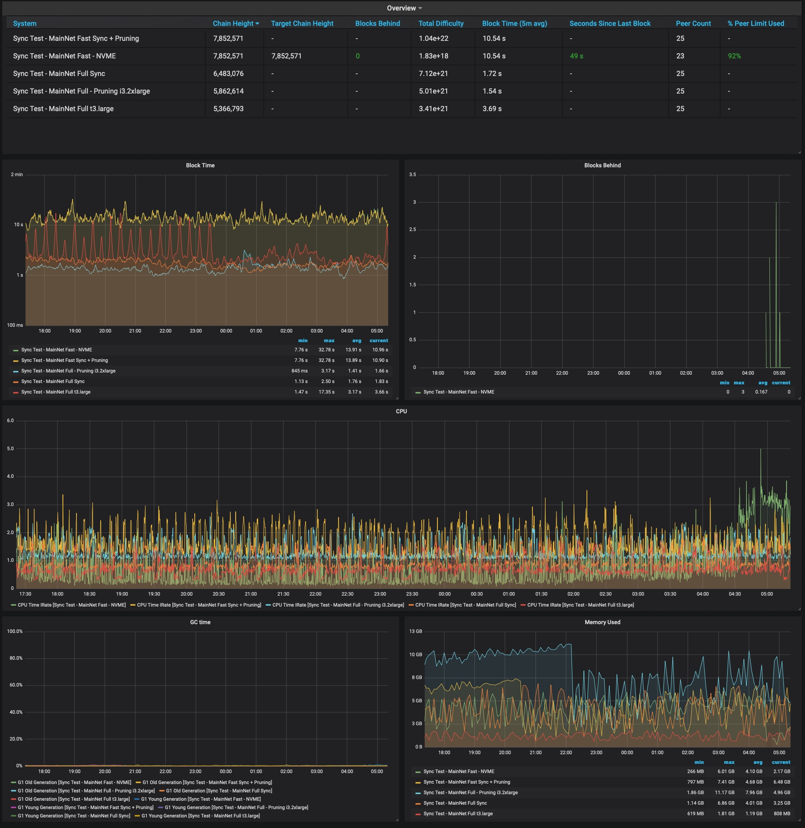
Task: Sort table by Blocks Behind column
Action: pyautogui.click(x=377, y=24)
